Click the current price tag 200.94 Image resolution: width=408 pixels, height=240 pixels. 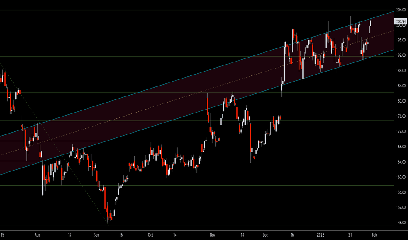[x=401, y=21]
